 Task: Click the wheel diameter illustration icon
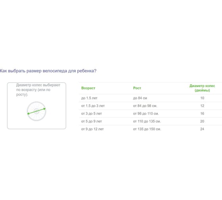pyautogui.click(x=36, y=111)
